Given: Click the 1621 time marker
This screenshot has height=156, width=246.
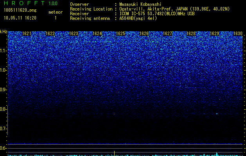Looking at the screenshot, I should point(27,34).
